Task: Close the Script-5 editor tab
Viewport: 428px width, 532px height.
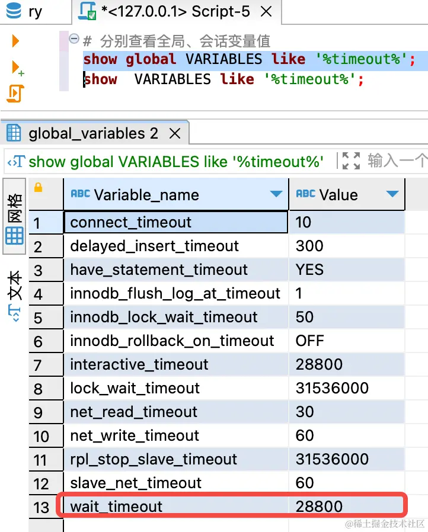Action: [266, 12]
